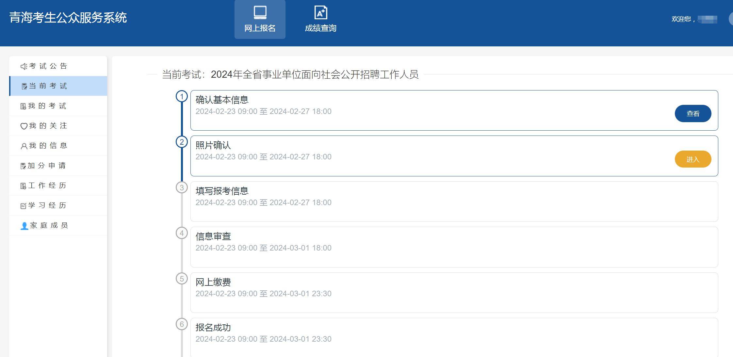Click step 3 circle for 填写报考信息
This screenshot has height=357, width=733.
(182, 187)
